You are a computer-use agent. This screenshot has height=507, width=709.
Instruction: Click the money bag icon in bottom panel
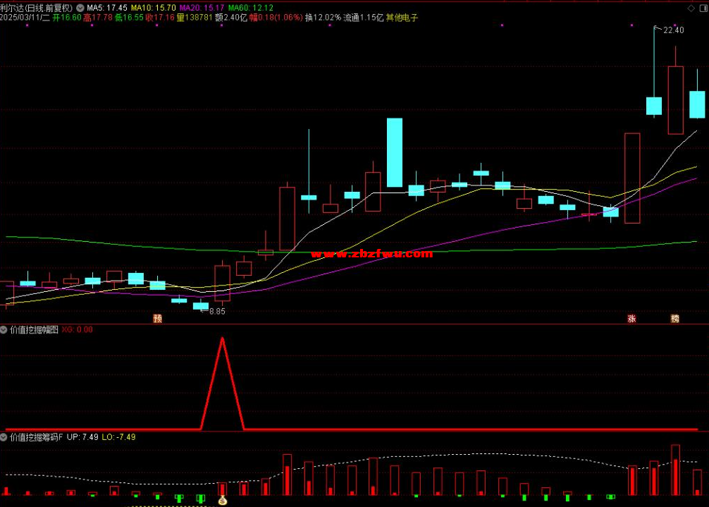(223, 500)
